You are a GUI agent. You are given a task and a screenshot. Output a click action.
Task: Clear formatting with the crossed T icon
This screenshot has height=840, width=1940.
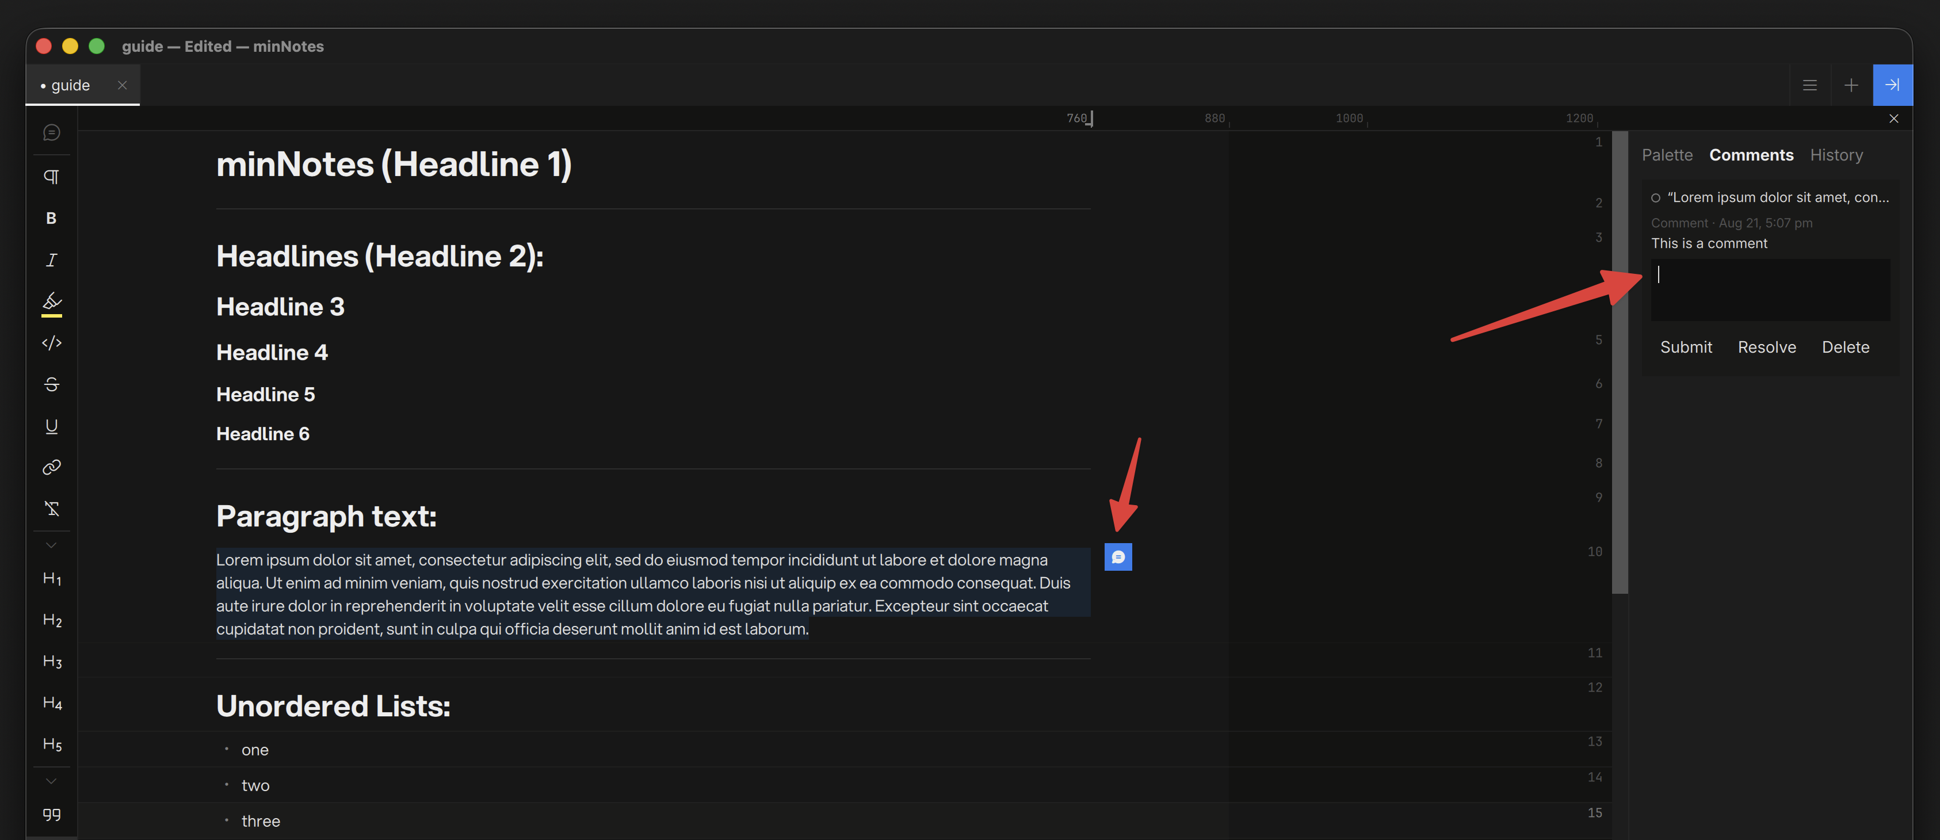pyautogui.click(x=51, y=509)
